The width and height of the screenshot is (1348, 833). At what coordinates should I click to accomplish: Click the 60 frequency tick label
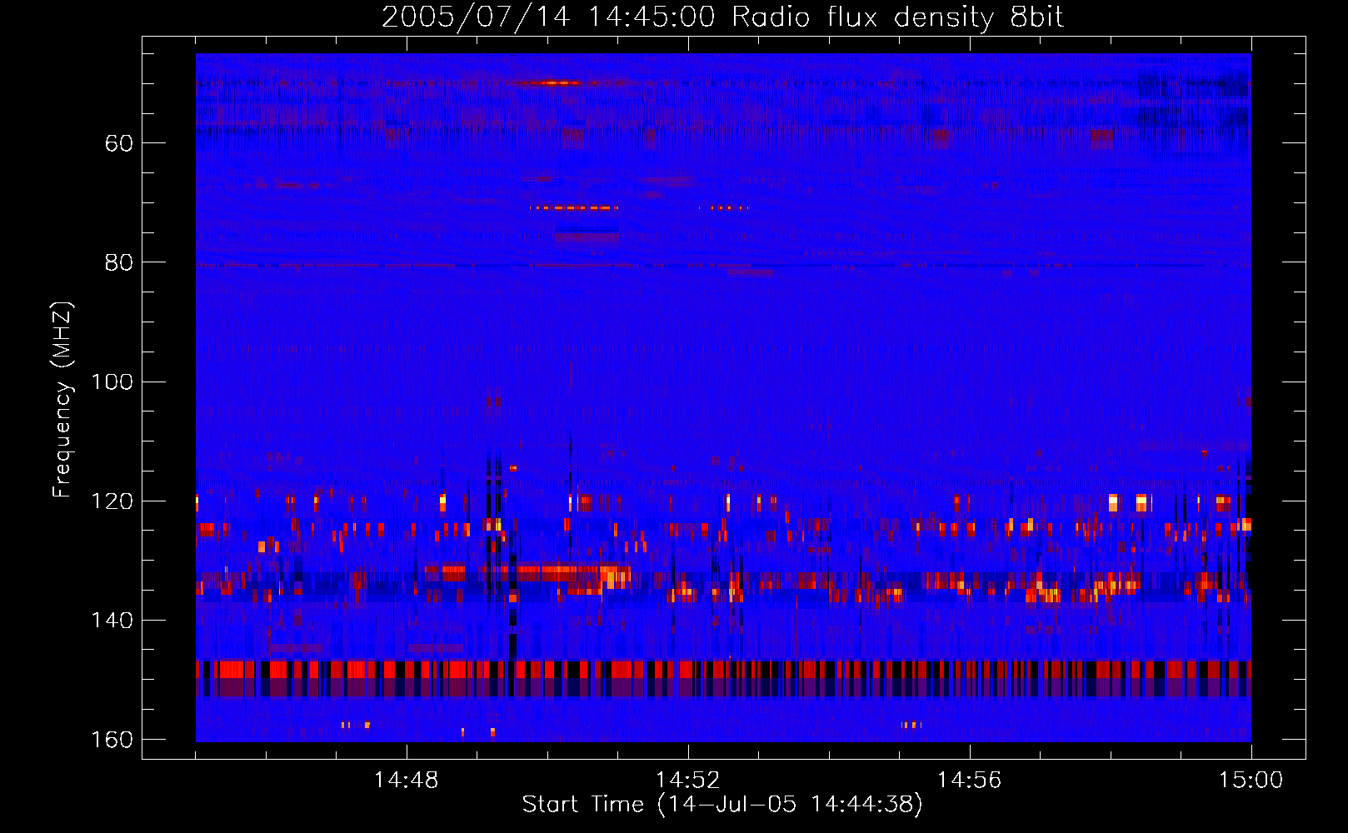point(119,143)
